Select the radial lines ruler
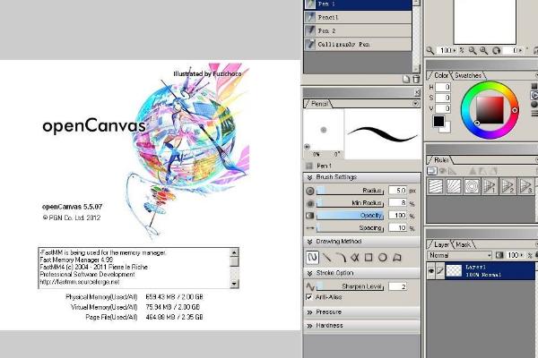 click(x=454, y=186)
